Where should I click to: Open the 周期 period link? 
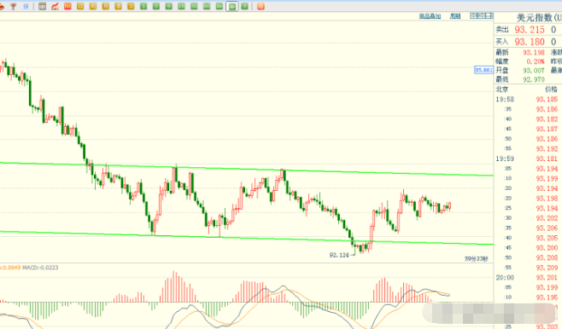point(455,16)
